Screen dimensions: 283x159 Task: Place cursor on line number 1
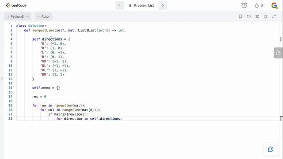point(11,26)
